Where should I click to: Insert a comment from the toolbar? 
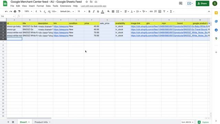click(155, 11)
